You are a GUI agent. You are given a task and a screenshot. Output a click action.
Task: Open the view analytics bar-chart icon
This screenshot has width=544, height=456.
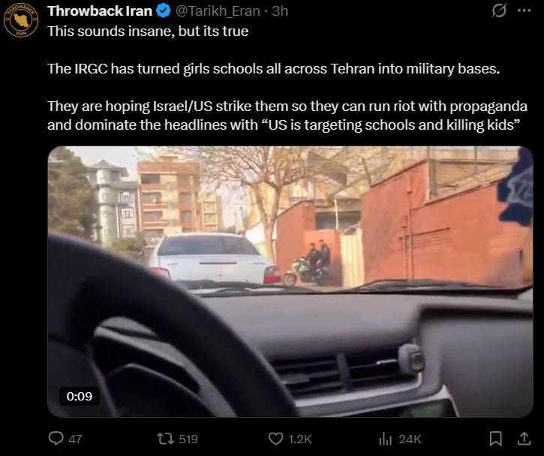[385, 439]
